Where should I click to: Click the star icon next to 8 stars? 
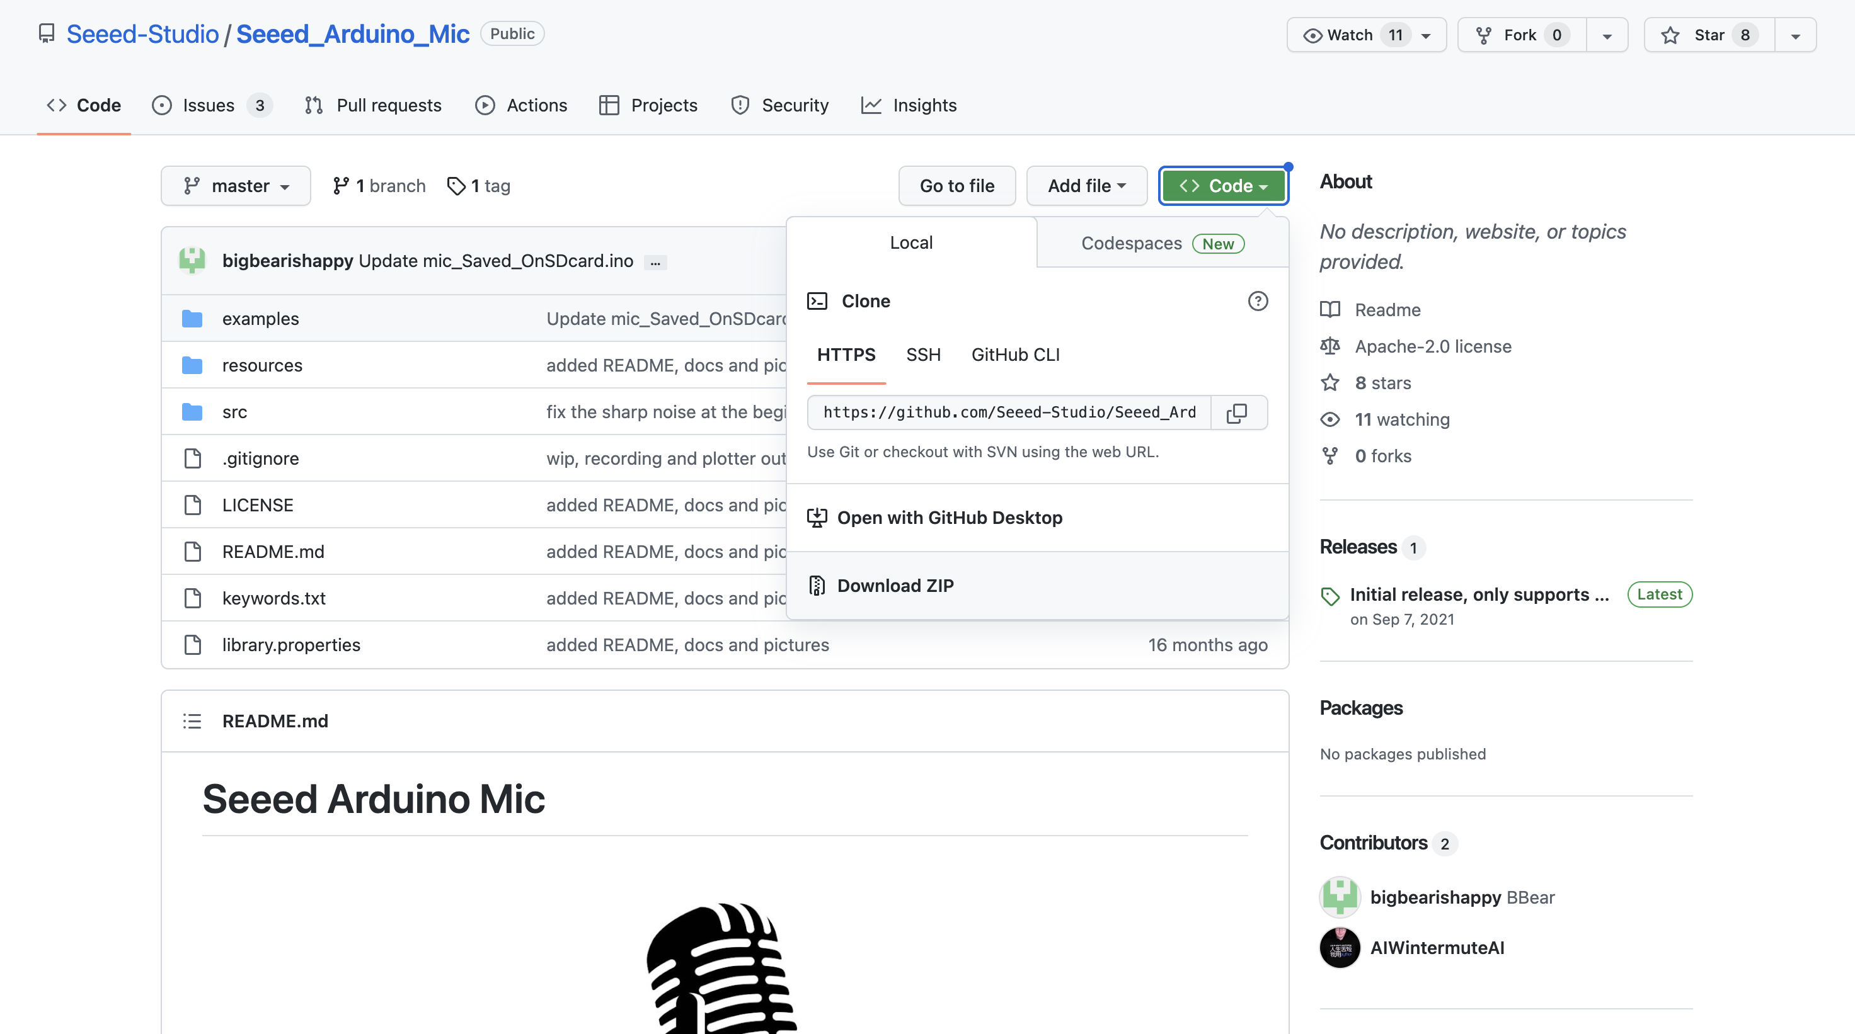click(x=1330, y=383)
